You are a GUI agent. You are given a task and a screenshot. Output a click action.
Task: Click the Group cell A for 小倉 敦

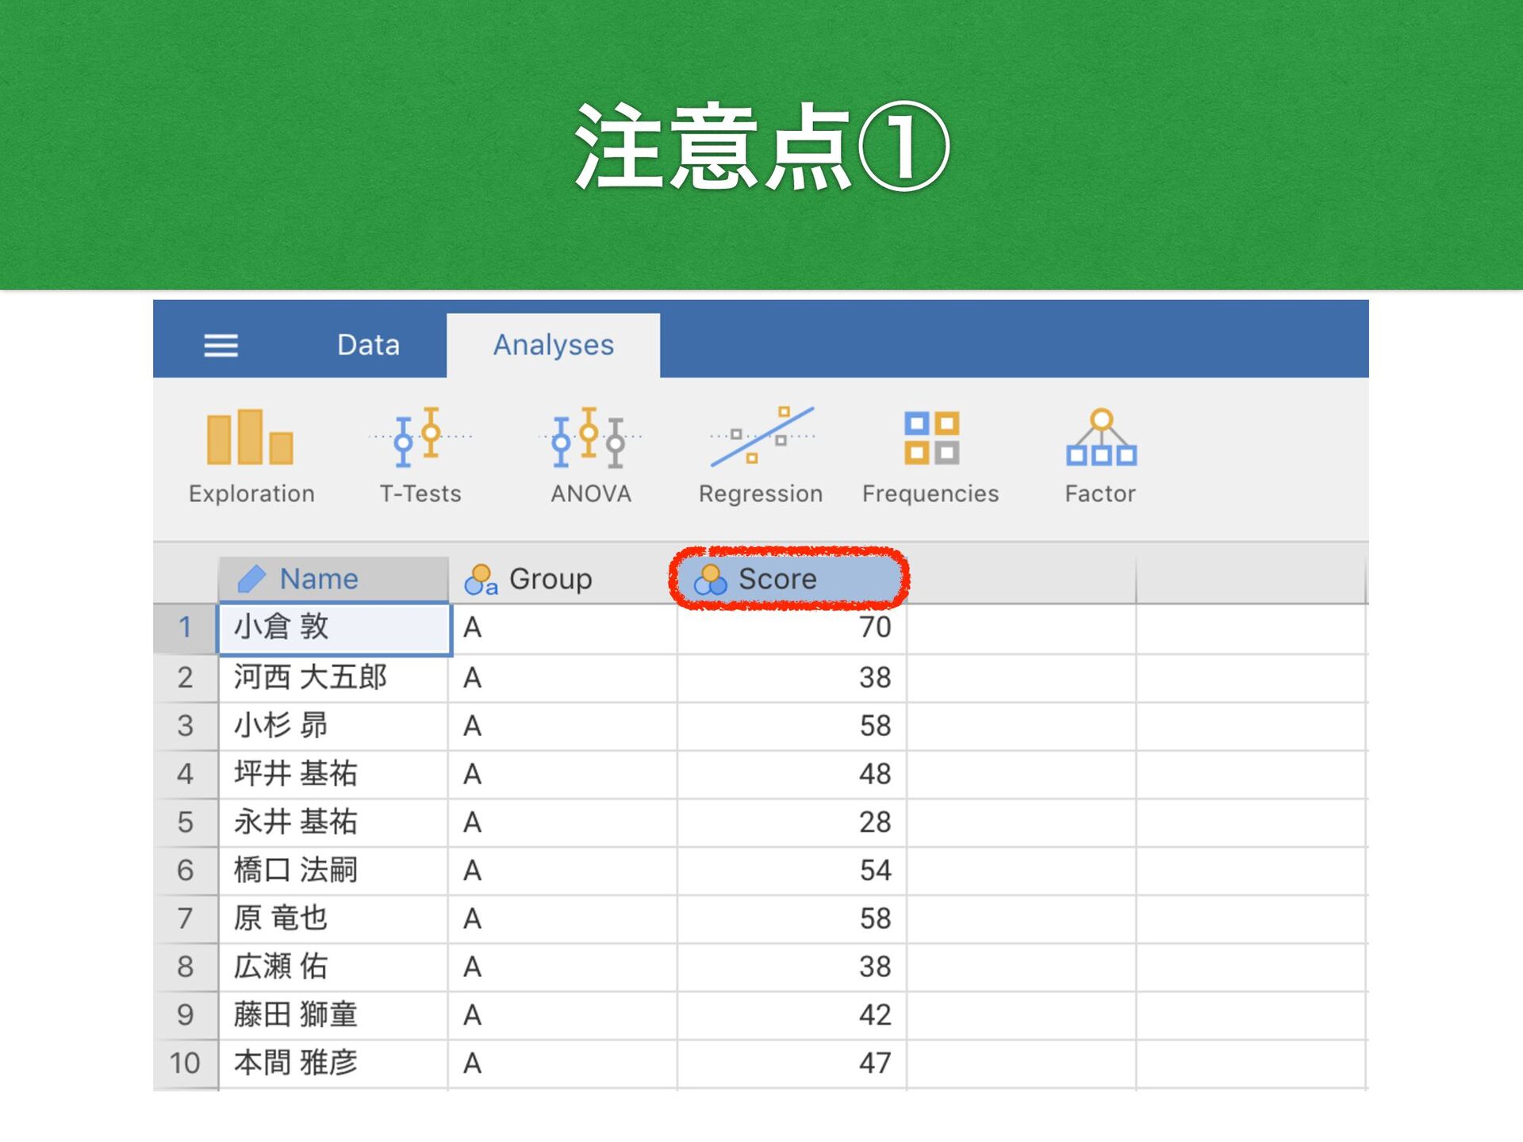(563, 629)
